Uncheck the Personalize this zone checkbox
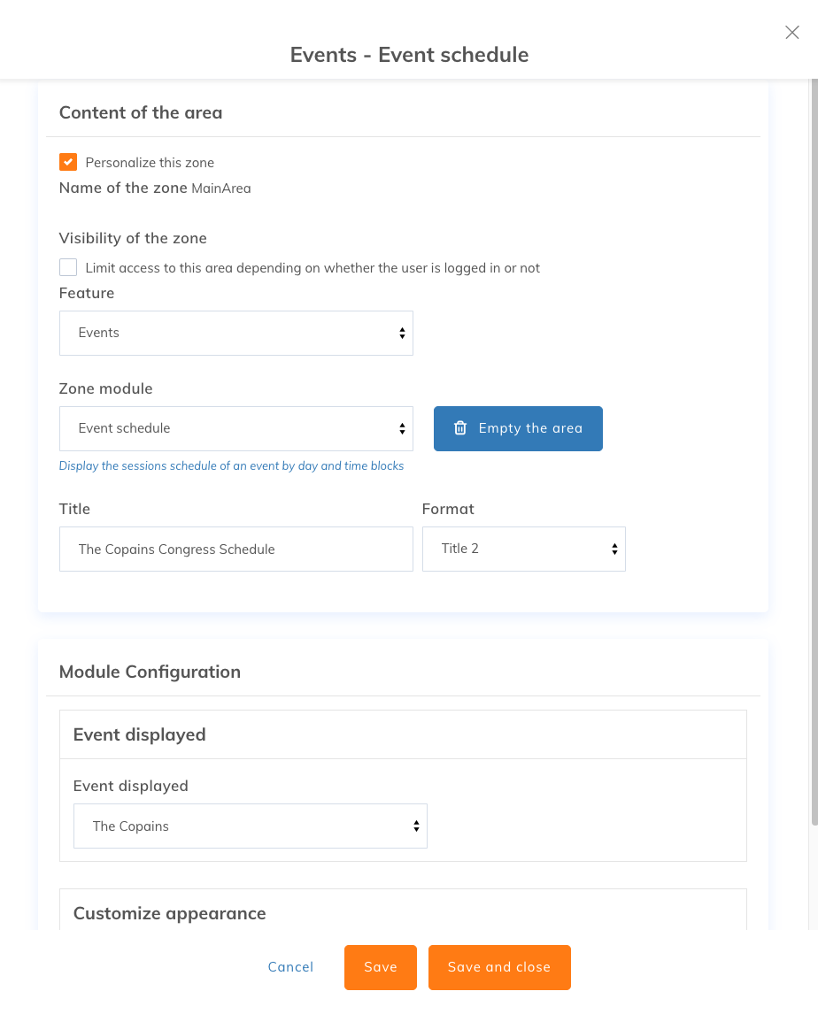The image size is (818, 1022). click(x=68, y=162)
